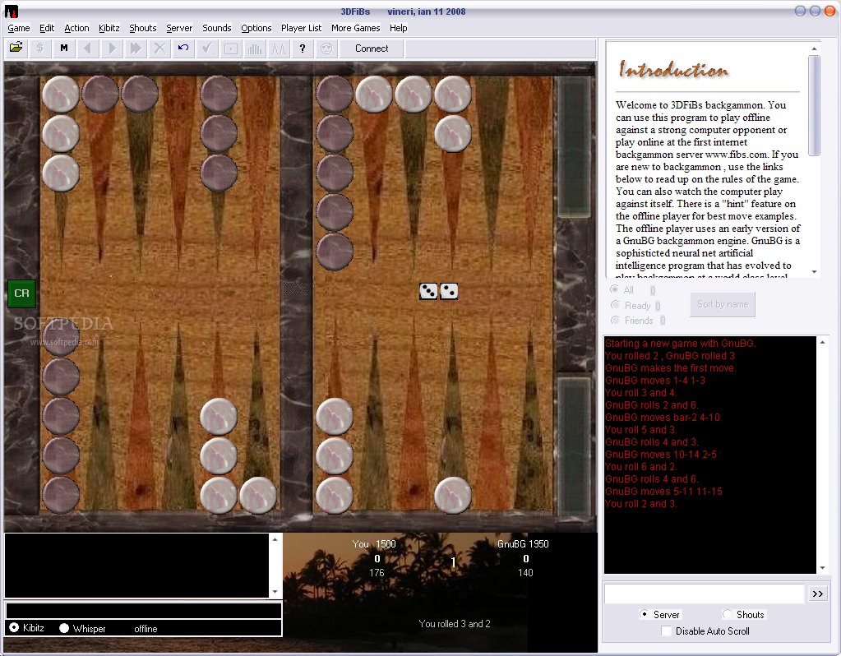The height and width of the screenshot is (656, 841).
Task: Click the checkmark toolbar icon
Action: coord(207,48)
